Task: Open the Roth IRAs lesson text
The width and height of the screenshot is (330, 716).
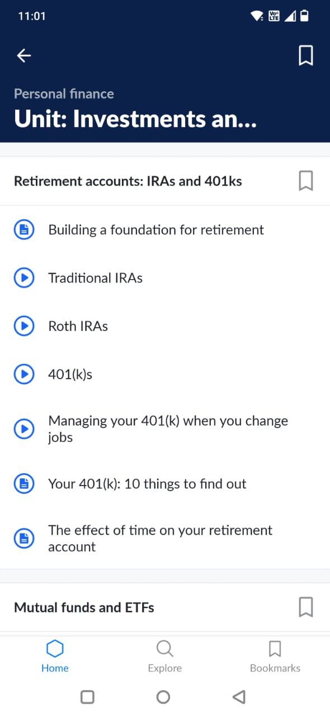Action: 78,326
